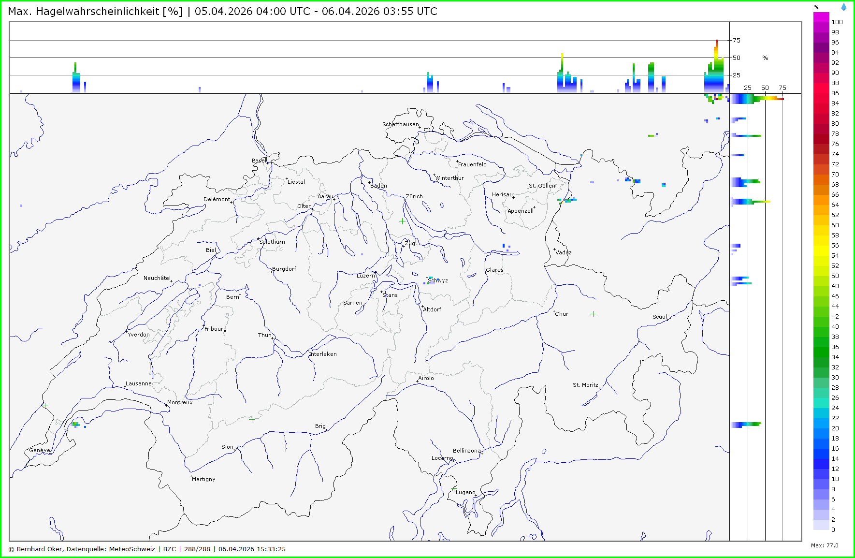Click the green cross marker below Zürich
The image size is (855, 558).
[402, 221]
